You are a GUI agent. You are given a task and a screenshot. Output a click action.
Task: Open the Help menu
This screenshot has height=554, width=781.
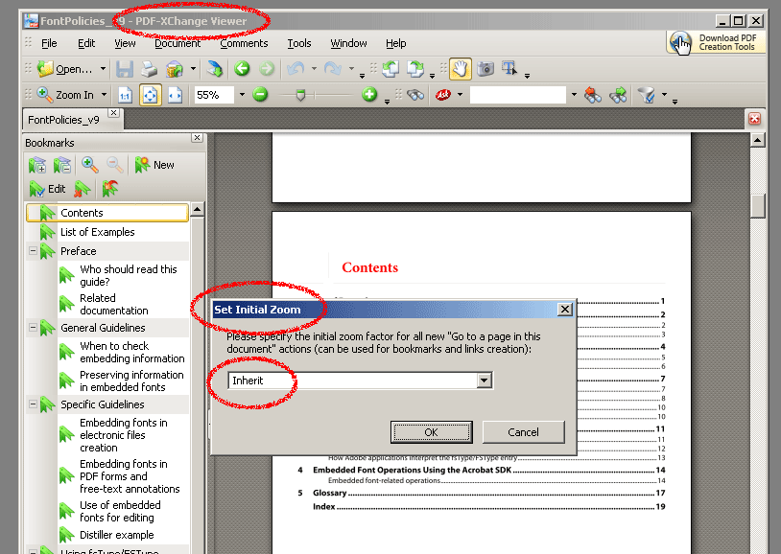coord(396,43)
